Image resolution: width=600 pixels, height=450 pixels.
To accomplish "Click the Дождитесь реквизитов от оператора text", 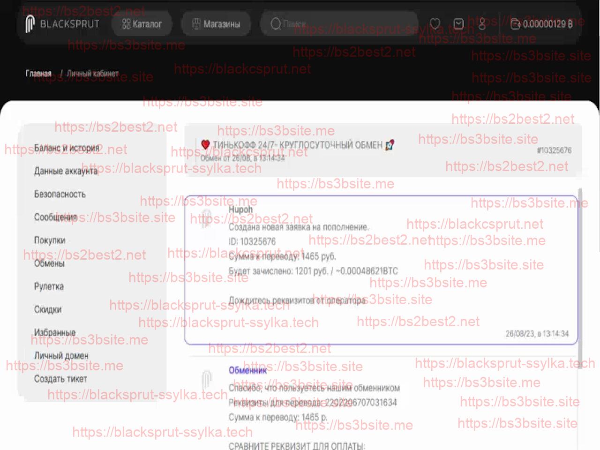I will pos(297,300).
